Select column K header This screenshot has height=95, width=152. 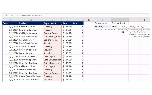[145, 20]
